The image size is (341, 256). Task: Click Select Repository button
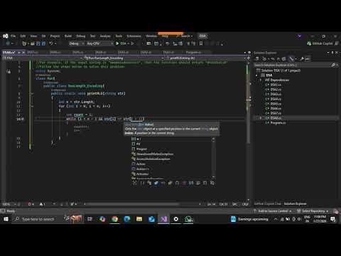[x=313, y=211]
